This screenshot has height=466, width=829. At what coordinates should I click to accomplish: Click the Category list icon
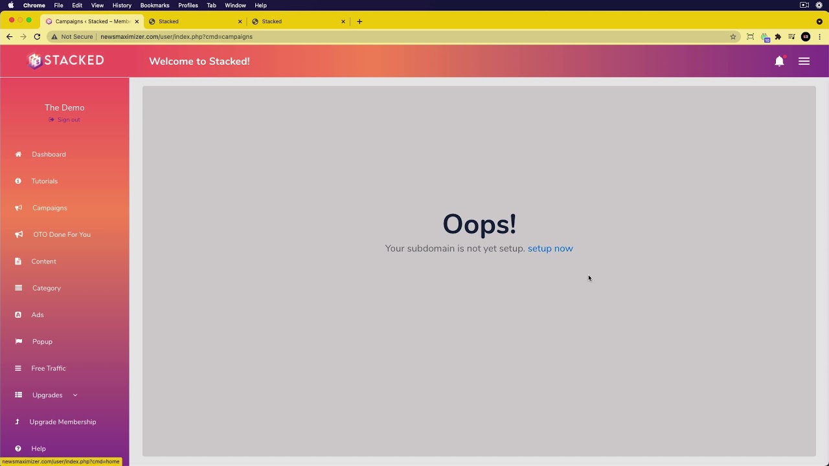[18, 288]
